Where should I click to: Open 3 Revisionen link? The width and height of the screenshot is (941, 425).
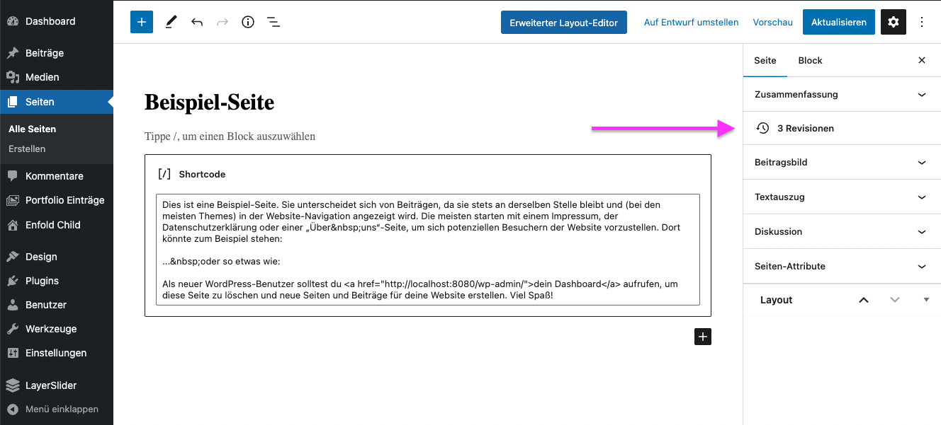[805, 128]
